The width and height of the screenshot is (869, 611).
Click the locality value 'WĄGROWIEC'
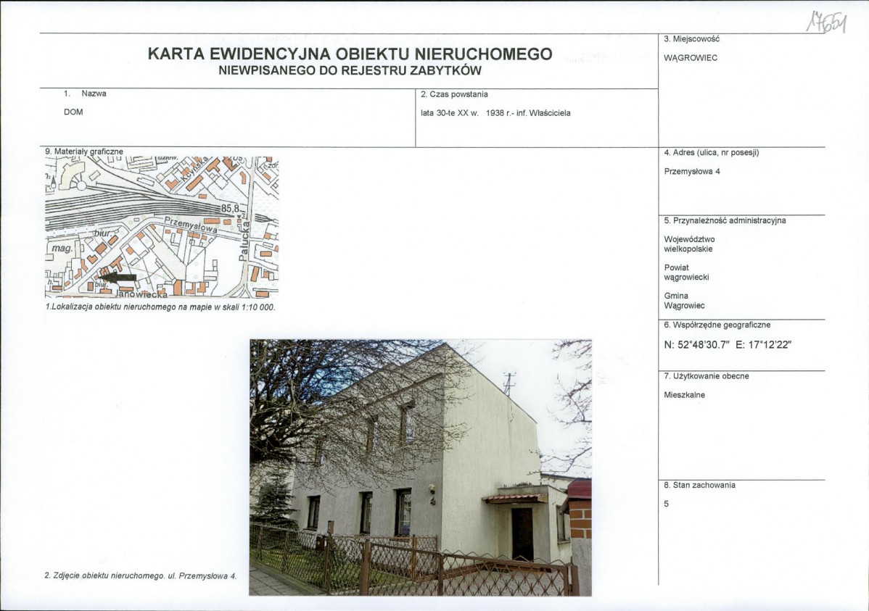691,57
